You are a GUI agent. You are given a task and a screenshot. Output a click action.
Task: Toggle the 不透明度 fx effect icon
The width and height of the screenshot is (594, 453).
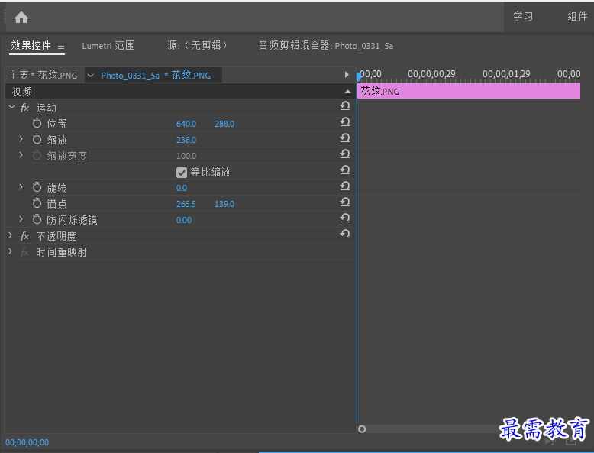(24, 237)
